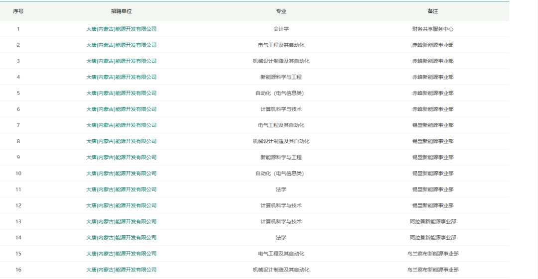Click 乌兰察布新能源事业部 remark in row 15
This screenshot has width=538, height=279.
click(x=433, y=254)
